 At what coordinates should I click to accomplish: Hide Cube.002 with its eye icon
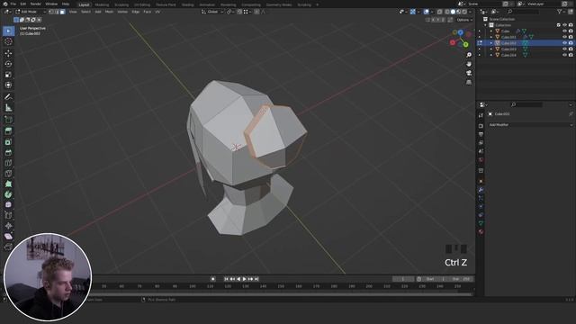[x=564, y=43]
